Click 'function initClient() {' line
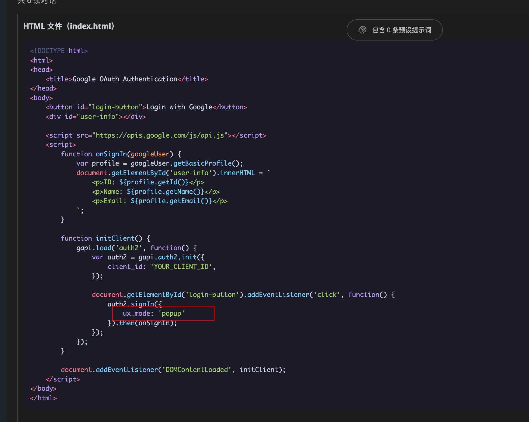529x422 pixels. [x=105, y=238]
